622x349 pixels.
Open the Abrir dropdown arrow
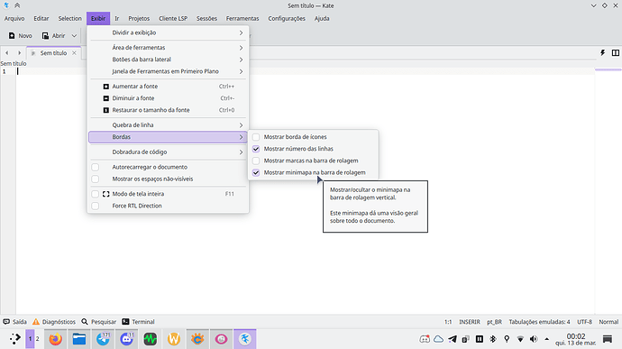74,36
